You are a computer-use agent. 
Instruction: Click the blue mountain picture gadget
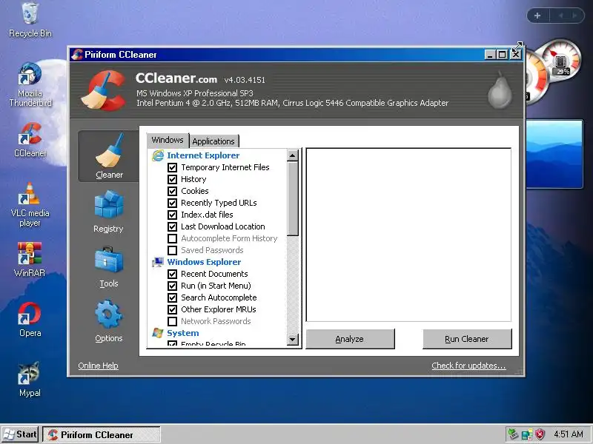pos(554,154)
